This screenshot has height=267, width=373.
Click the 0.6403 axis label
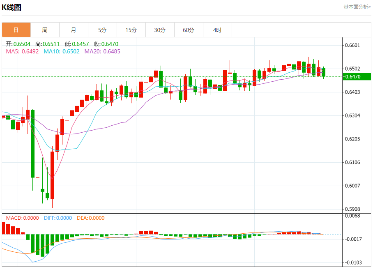(352, 92)
